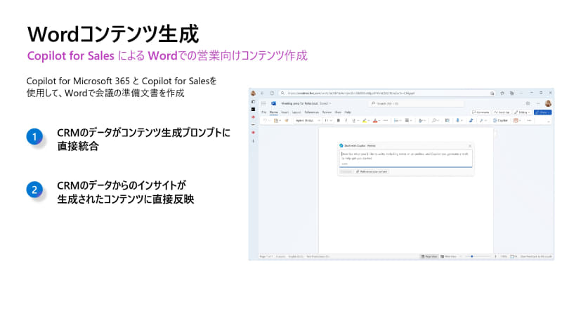Image resolution: width=562 pixels, height=316 pixels.
Task: Click the Editor pen icon in ribbon
Action: (x=471, y=121)
